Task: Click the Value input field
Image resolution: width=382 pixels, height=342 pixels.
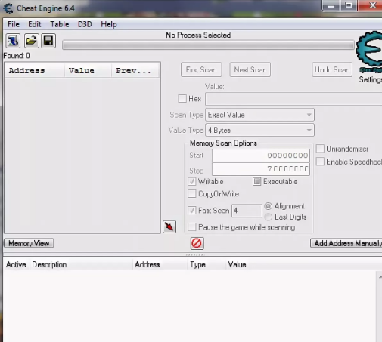Action: [293, 99]
